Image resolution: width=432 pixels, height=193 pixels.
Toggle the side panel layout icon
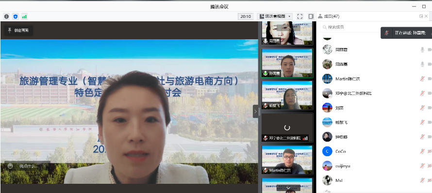311,16
